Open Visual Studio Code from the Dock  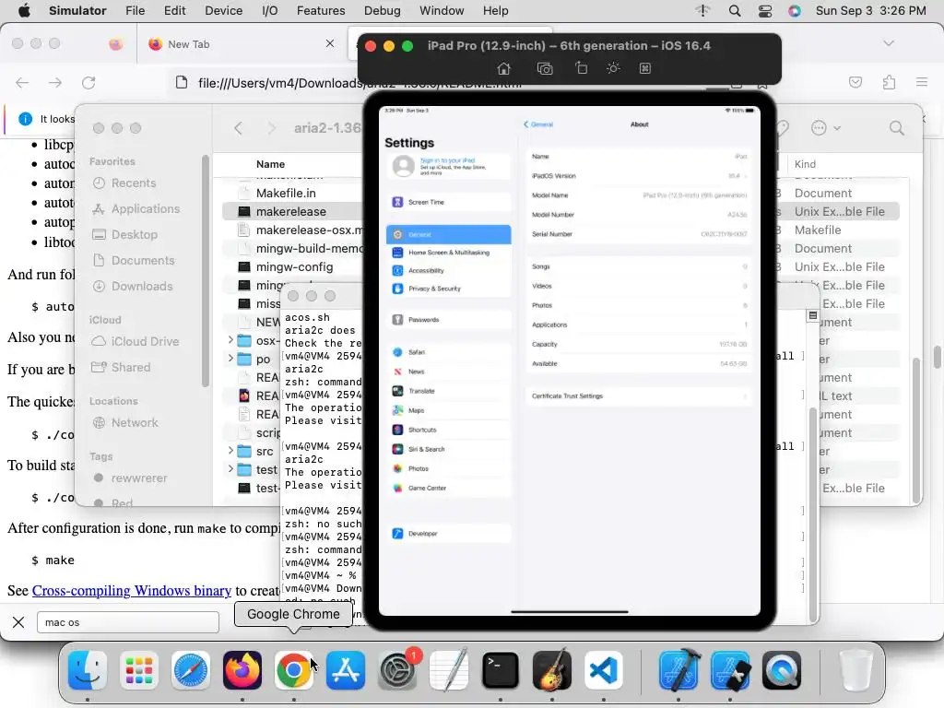tap(603, 670)
